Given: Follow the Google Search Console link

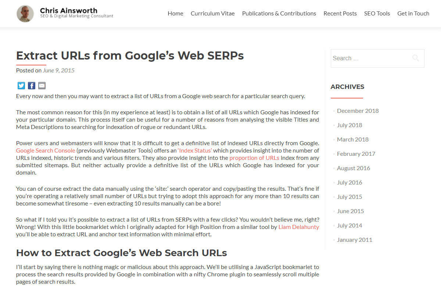Looking at the screenshot, I should click(x=46, y=151).
